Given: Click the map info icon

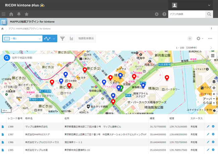Looking at the screenshot, I should pos(214,111).
